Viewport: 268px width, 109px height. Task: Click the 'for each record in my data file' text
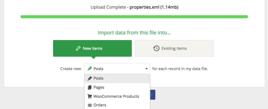180,69
